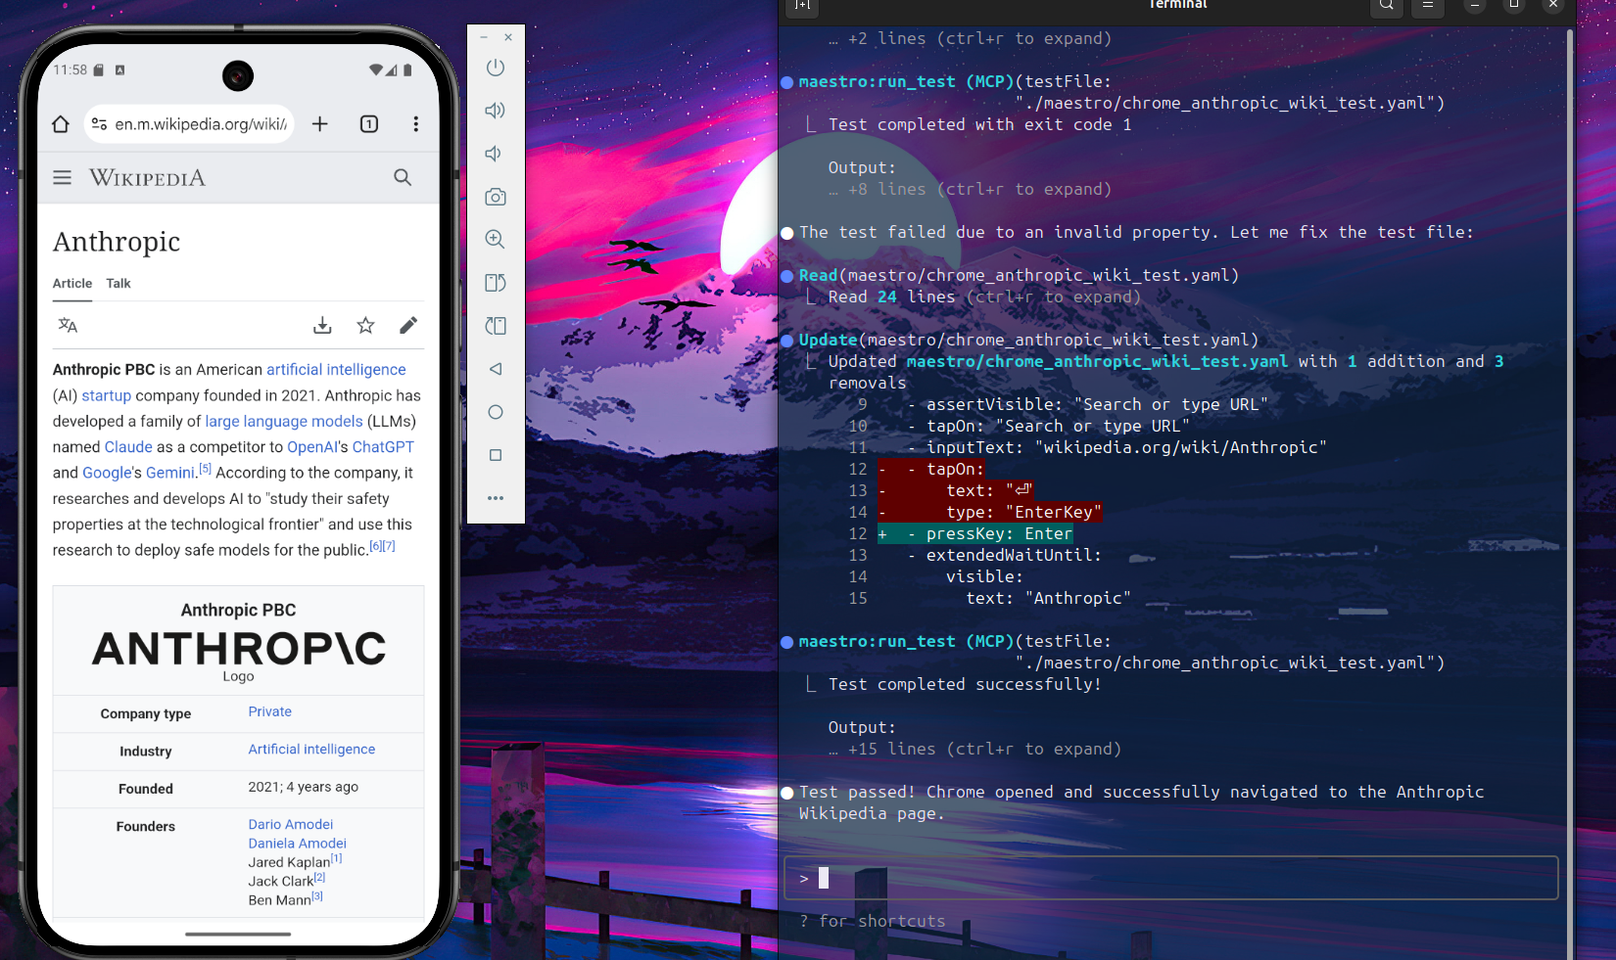
Task: Star the article to watchlist
Action: [365, 326]
